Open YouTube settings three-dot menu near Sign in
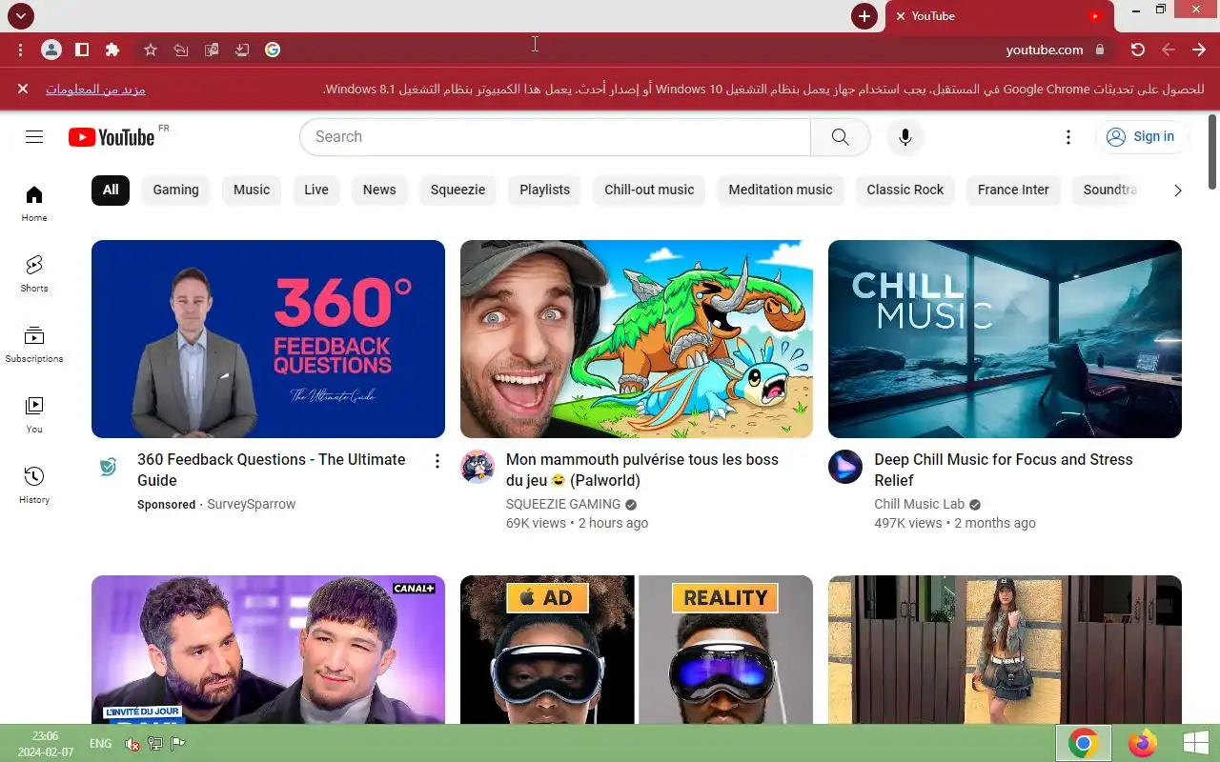 1068,137
